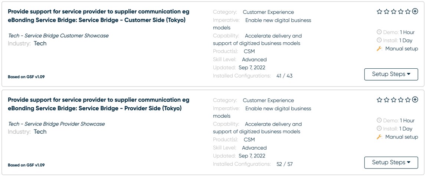The image size is (426, 176).
Task: Expand Setup Steps for Provider Side card
Action: coord(391,163)
